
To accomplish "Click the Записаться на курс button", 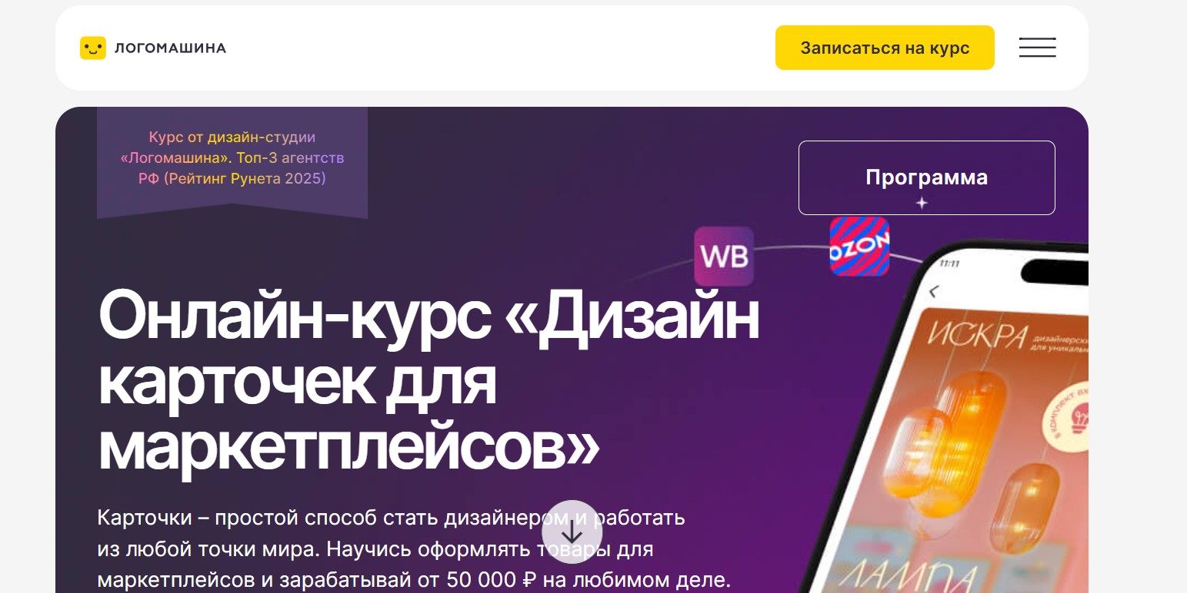I will tap(885, 48).
